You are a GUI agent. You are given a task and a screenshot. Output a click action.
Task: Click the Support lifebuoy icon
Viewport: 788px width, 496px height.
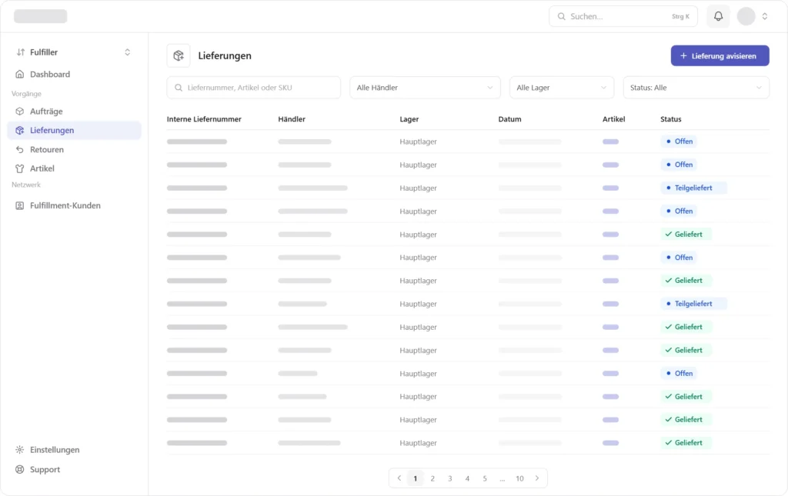click(19, 469)
